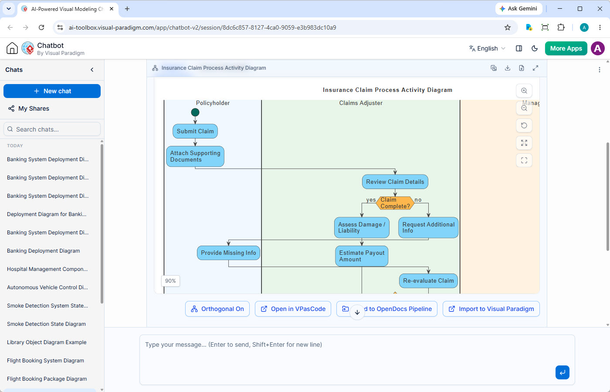Open Ask Gemini

518,9
